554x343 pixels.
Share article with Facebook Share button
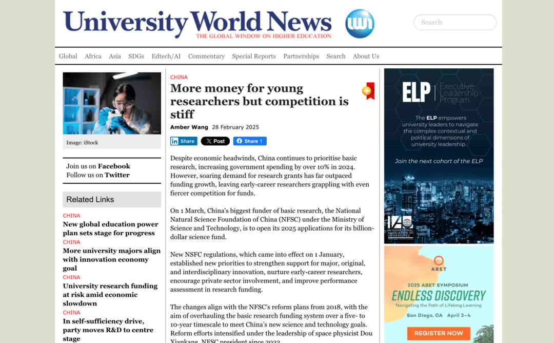pyautogui.click(x=250, y=141)
